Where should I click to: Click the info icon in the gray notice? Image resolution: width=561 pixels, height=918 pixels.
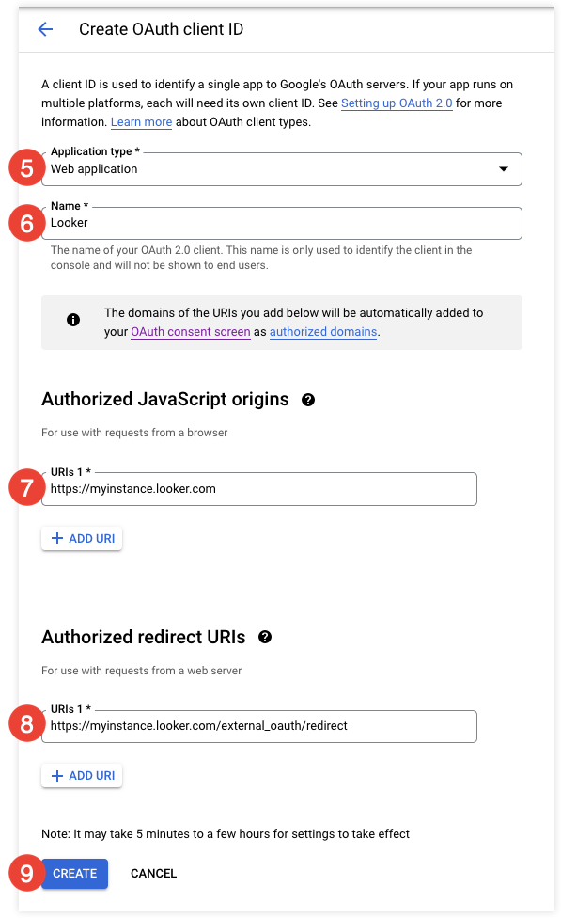pyautogui.click(x=73, y=320)
